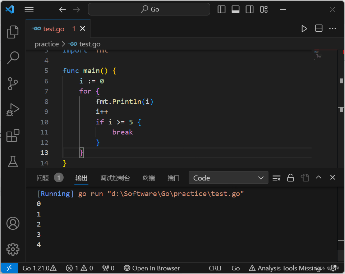This screenshot has width=345, height=274.
Task: Switch to the 终端 panel tab
Action: point(149,178)
